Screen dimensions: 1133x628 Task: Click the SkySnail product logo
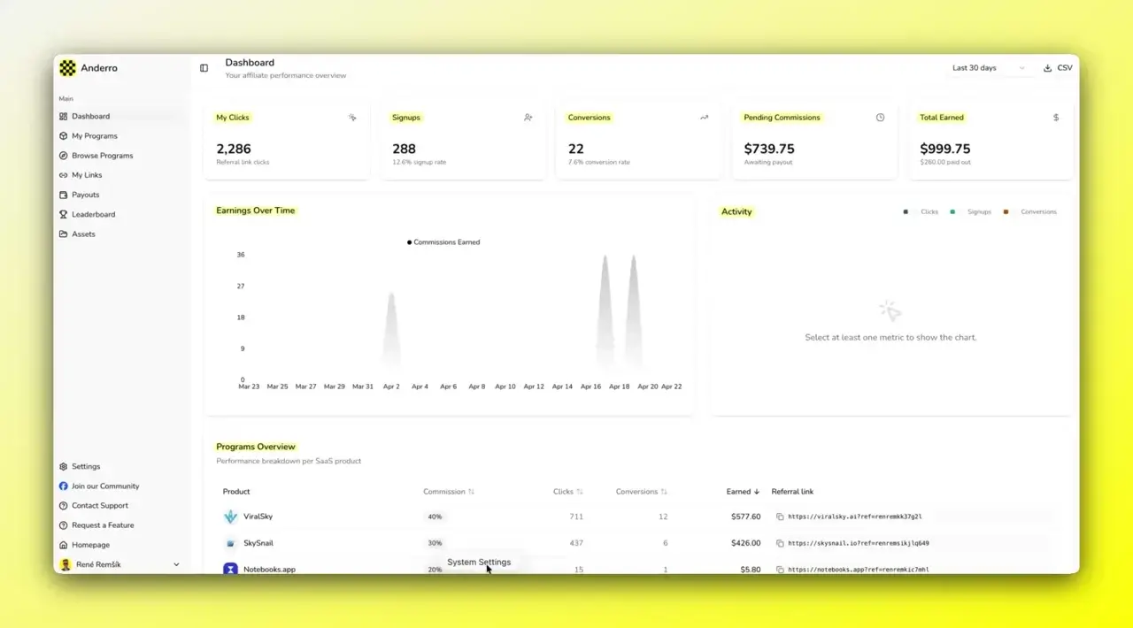pos(230,543)
